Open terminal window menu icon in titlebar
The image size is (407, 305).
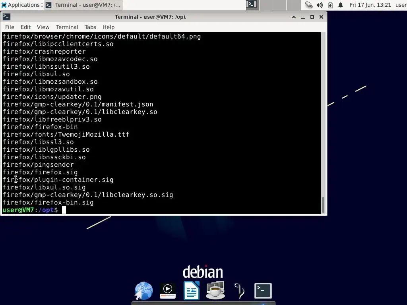tap(6, 17)
